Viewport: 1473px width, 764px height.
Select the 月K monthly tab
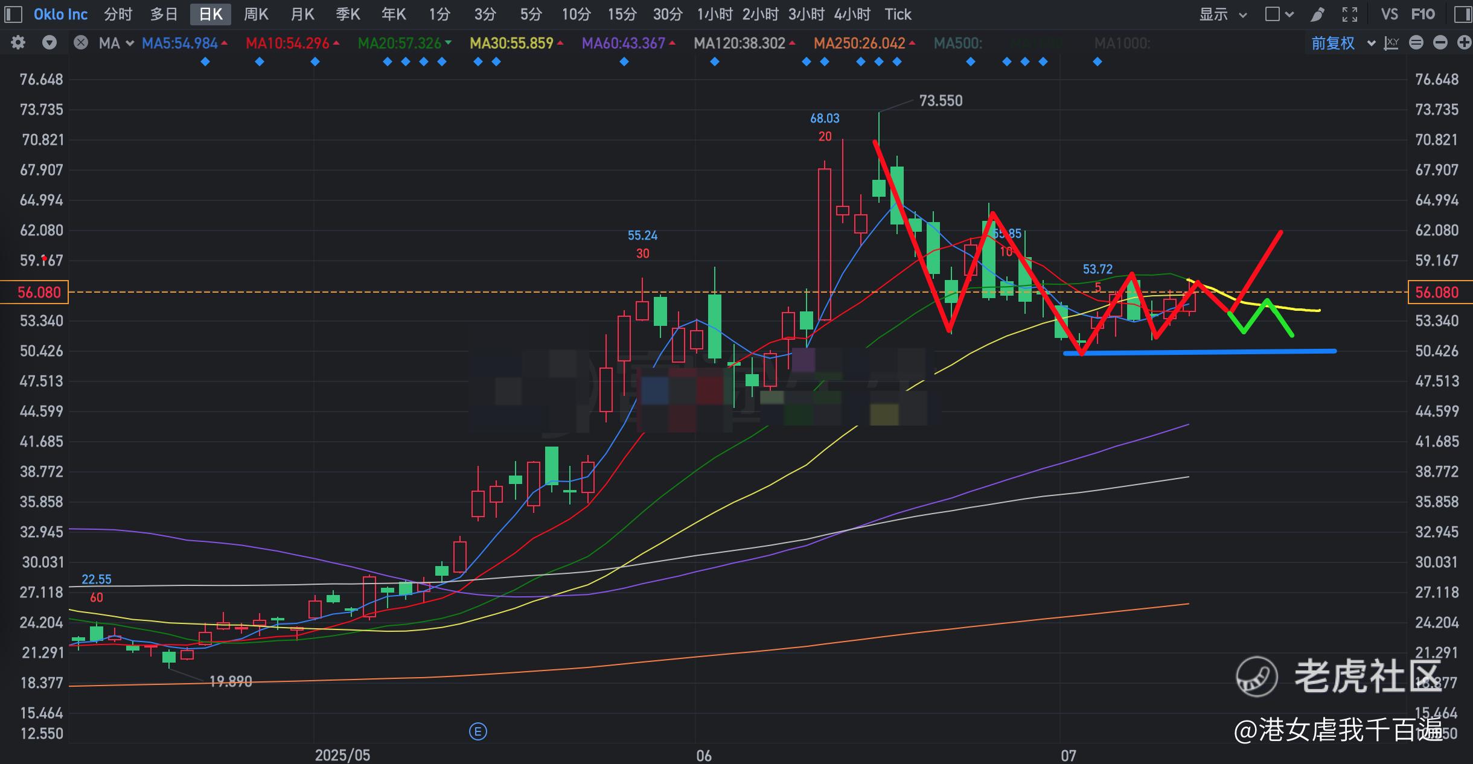point(302,14)
